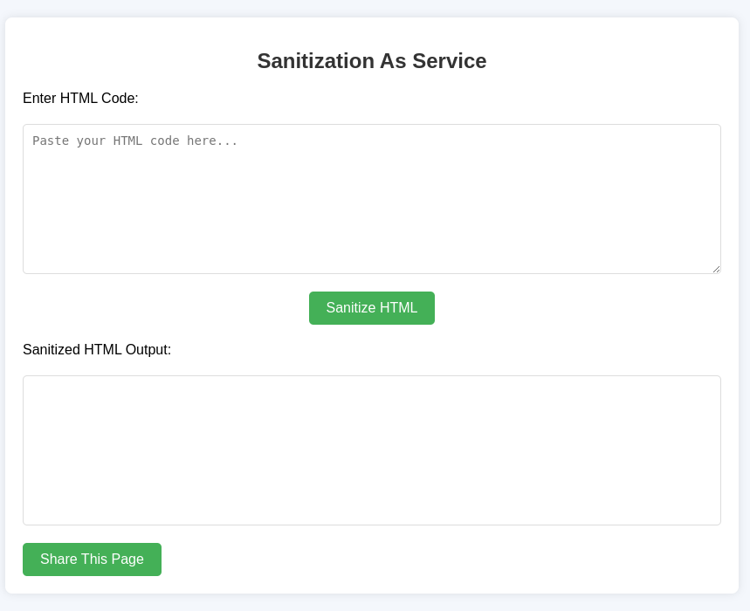Click the word 'Output:' in the lower label

pyautogui.click(x=148, y=350)
